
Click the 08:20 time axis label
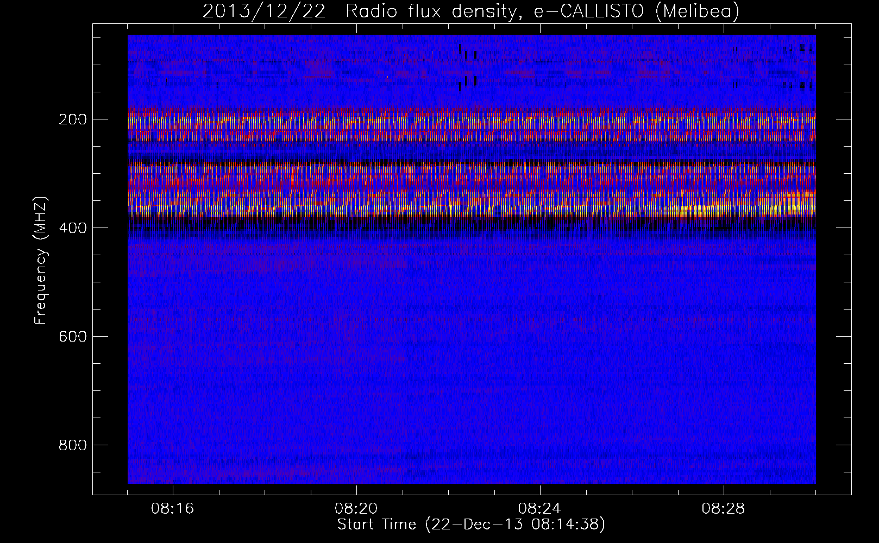tap(356, 509)
